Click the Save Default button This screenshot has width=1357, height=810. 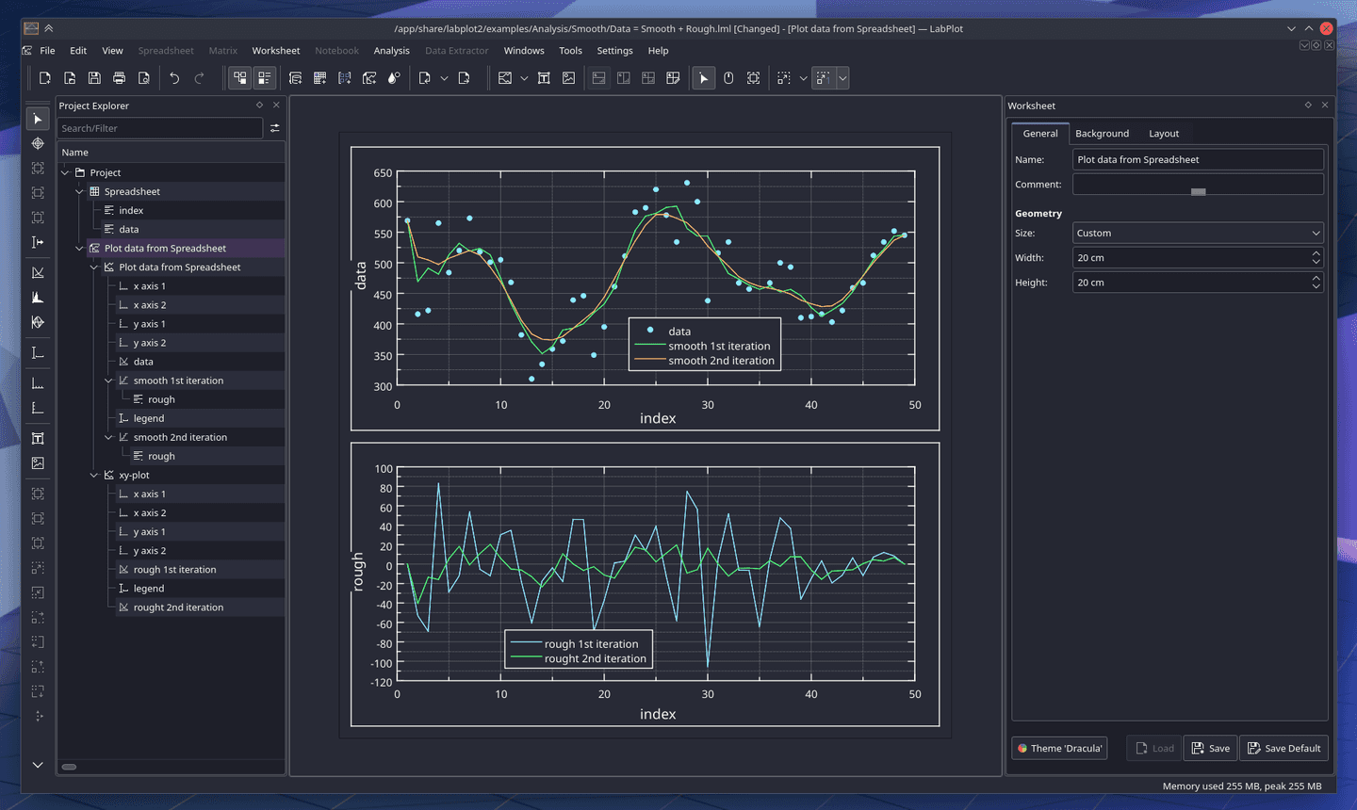coord(1283,748)
